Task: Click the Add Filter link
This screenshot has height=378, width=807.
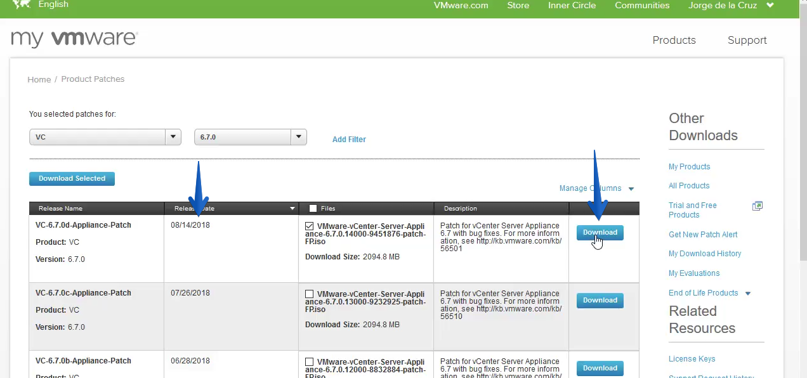Action: pos(349,140)
